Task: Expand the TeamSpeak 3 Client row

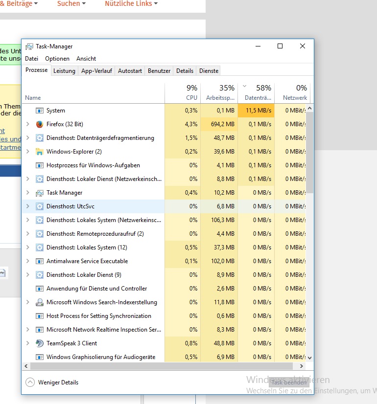Action: tap(28, 343)
